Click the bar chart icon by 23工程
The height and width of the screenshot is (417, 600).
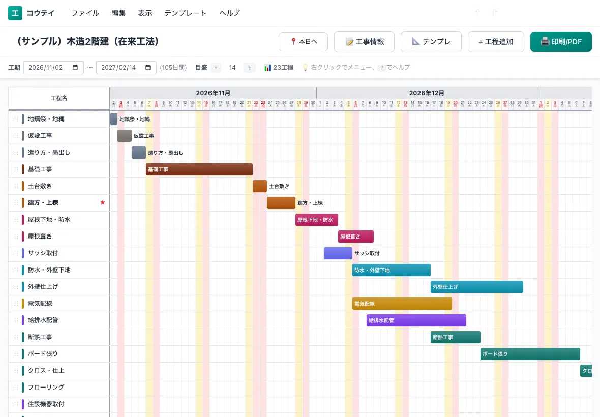(x=267, y=68)
